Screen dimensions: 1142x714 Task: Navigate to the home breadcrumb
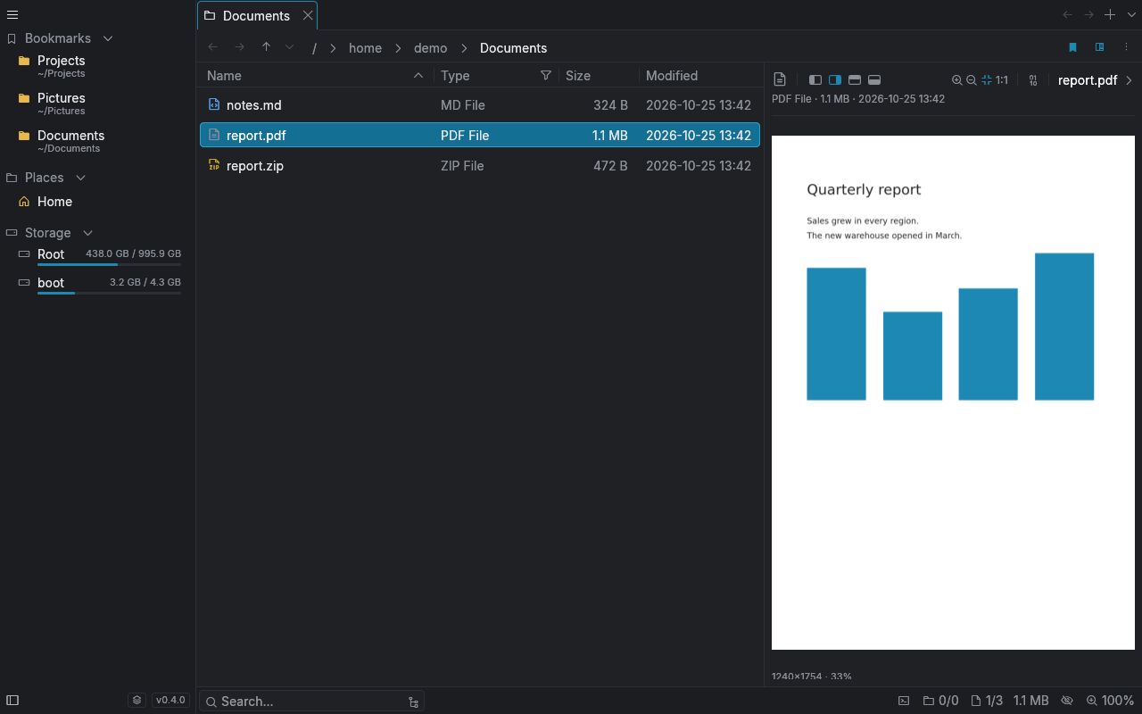[365, 48]
